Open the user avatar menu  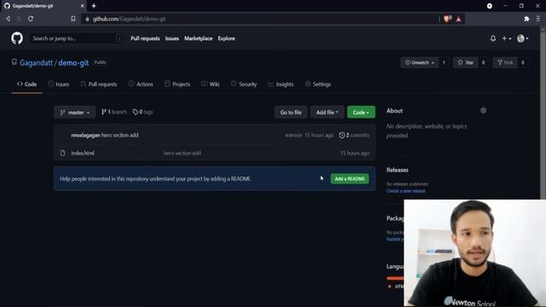(x=523, y=38)
